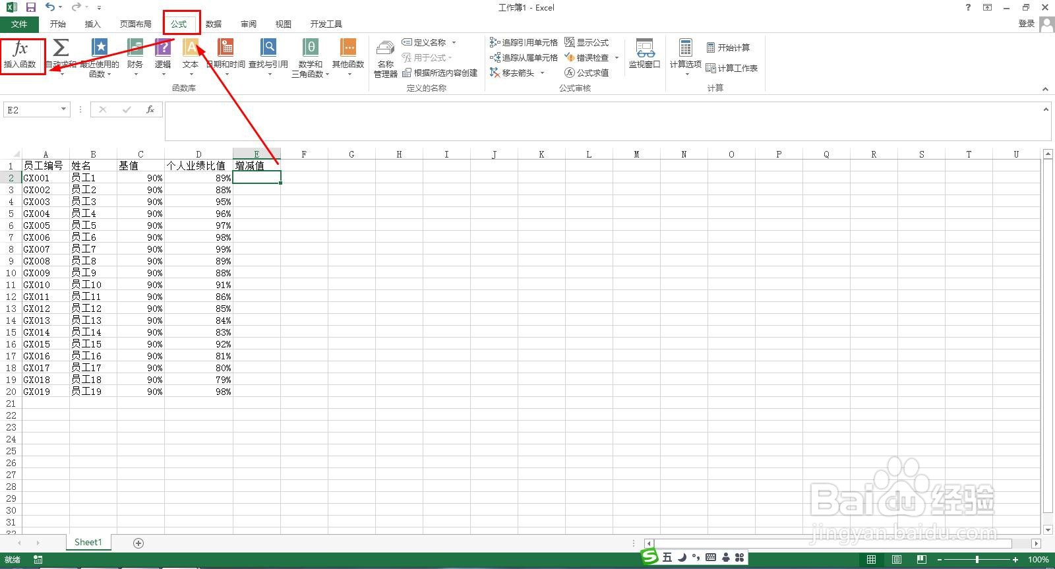The height and width of the screenshot is (569, 1055).
Task: Add a new sheet with plus button
Action: click(138, 543)
